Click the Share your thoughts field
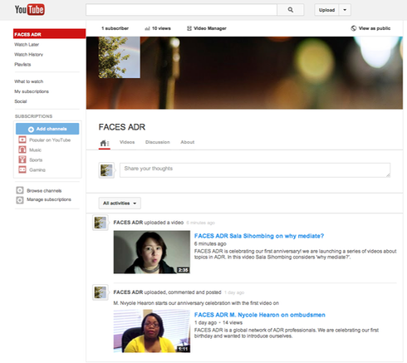Viewport: 407px width, 363px height. point(255,170)
